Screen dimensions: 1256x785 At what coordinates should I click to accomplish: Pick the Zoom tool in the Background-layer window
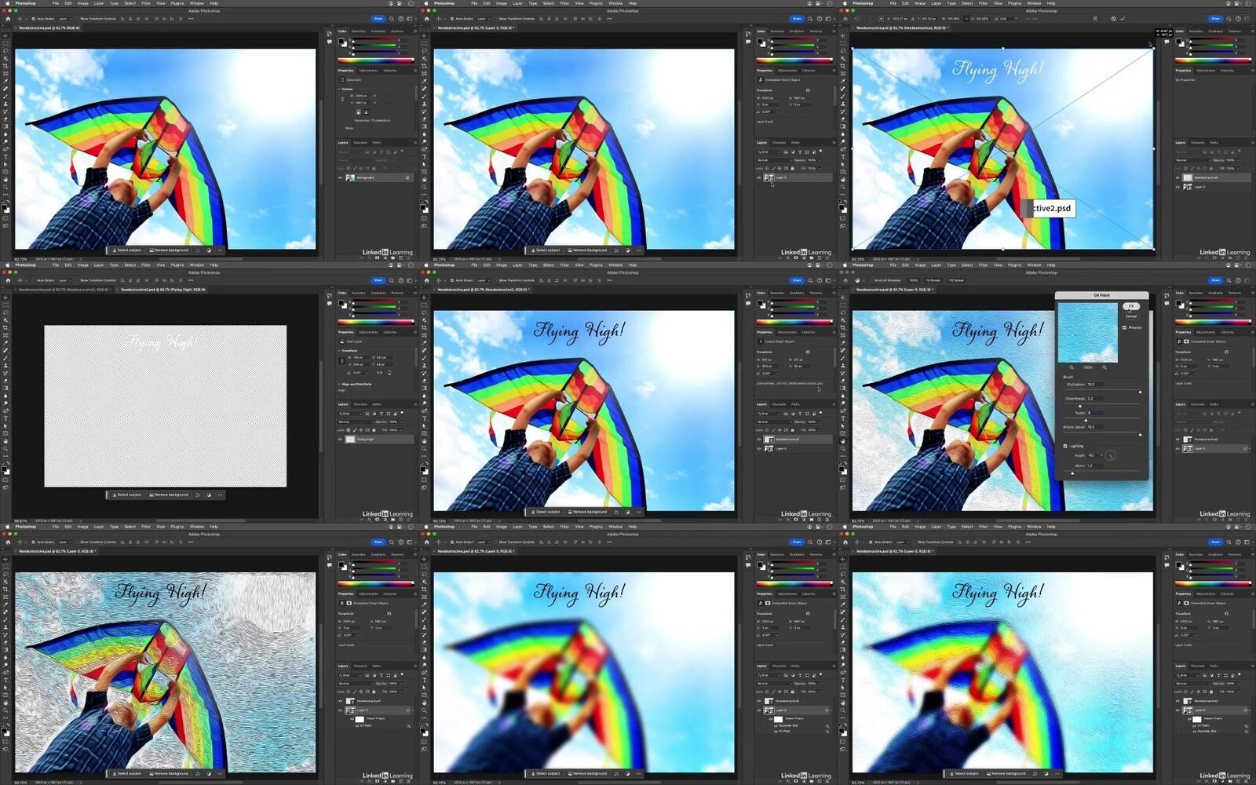pos(5,187)
